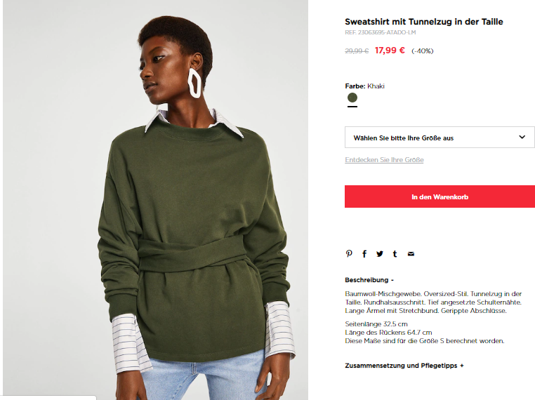The image size is (535, 400).
Task: Share the sweatshirt on Facebook
Action: (364, 254)
